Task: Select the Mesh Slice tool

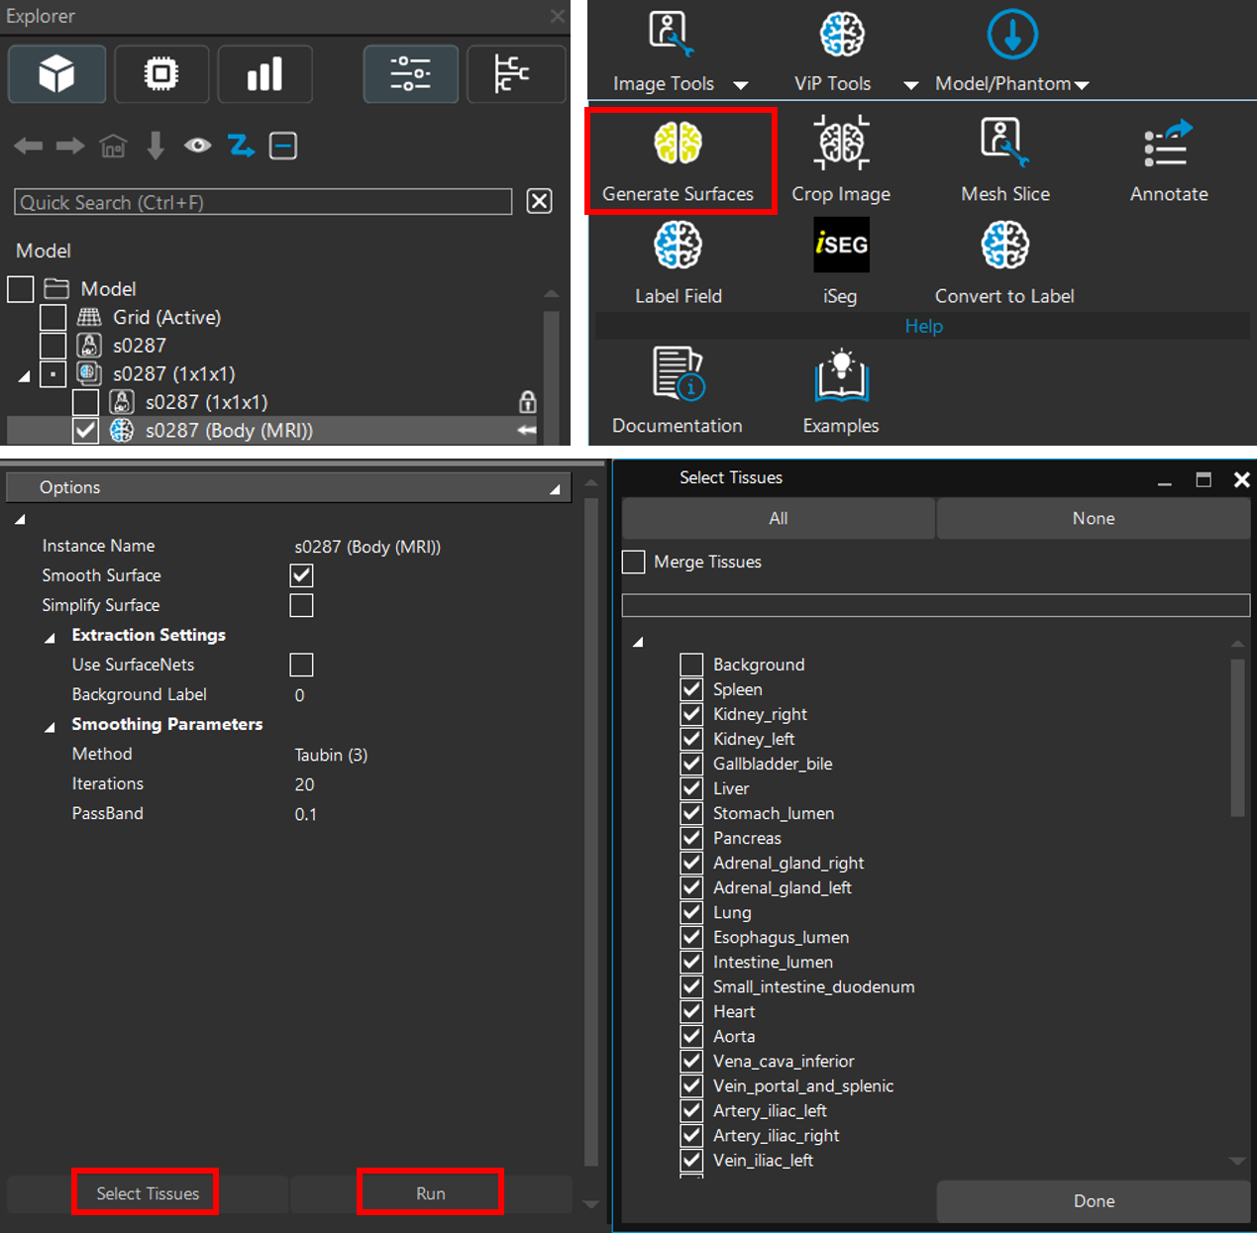Action: [x=1004, y=144]
